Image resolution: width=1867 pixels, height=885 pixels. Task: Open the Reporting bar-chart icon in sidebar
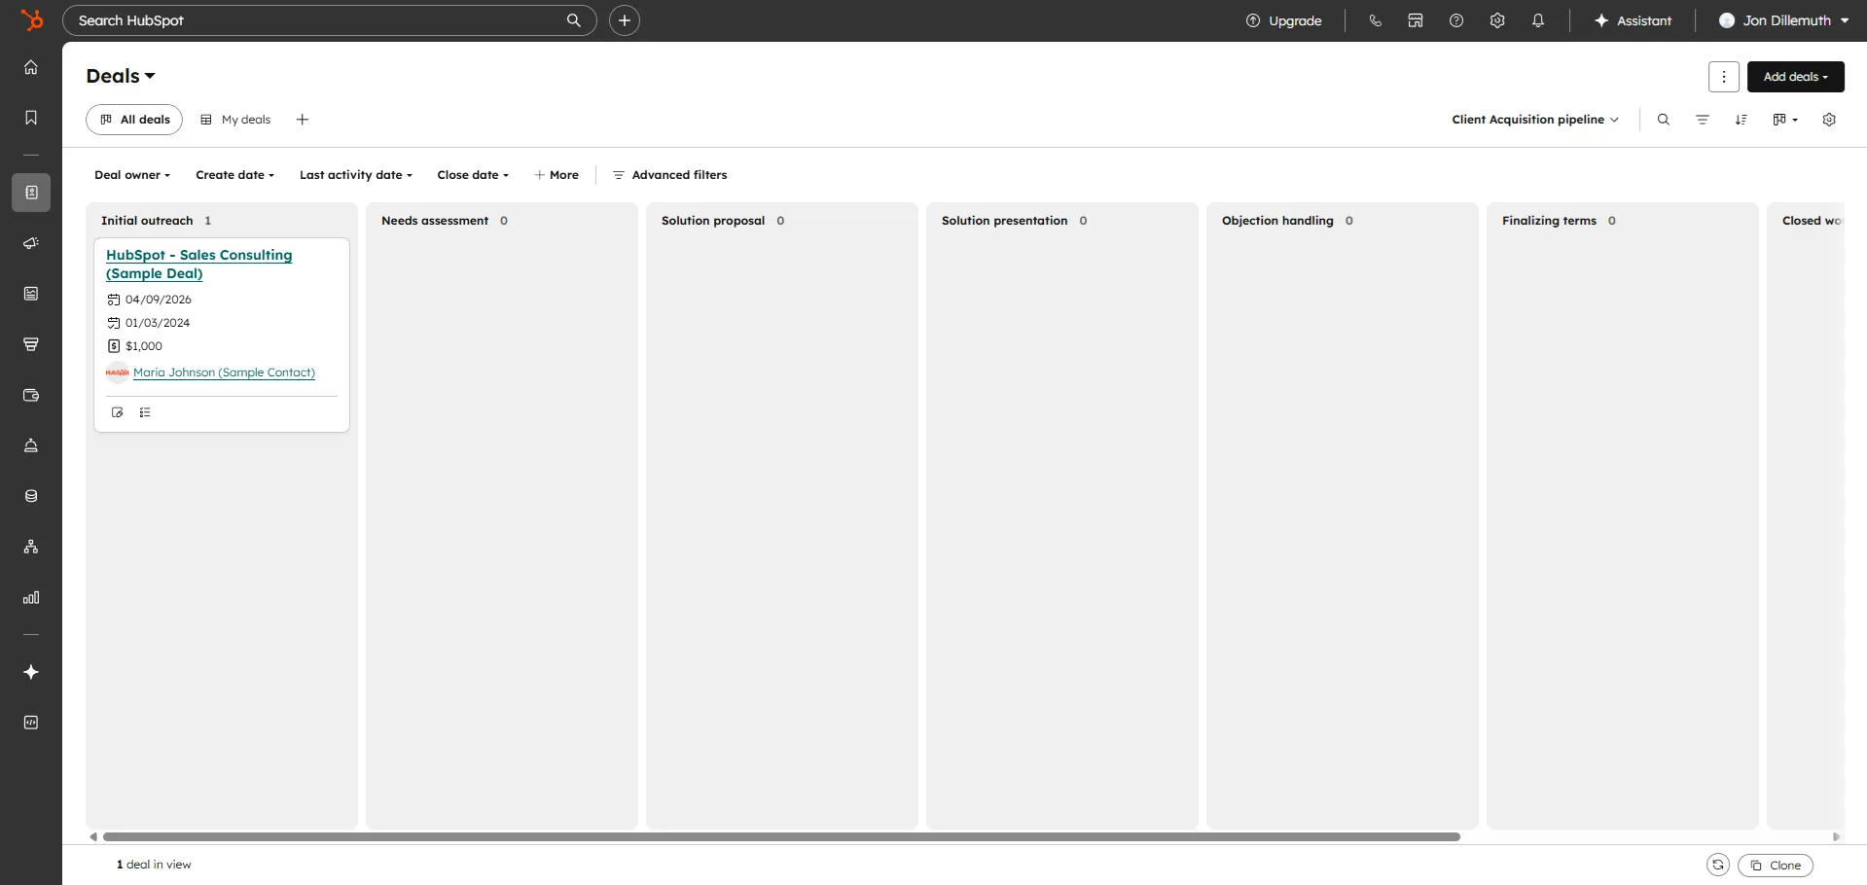(30, 597)
